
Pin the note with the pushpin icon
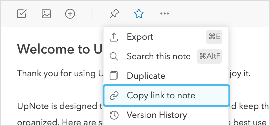(x=114, y=14)
